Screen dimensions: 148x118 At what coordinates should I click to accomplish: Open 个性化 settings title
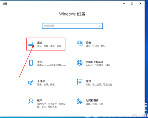click(41, 81)
